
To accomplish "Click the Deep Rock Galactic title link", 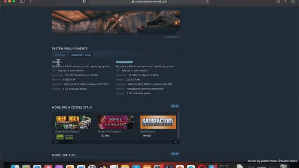I will coord(67,132).
